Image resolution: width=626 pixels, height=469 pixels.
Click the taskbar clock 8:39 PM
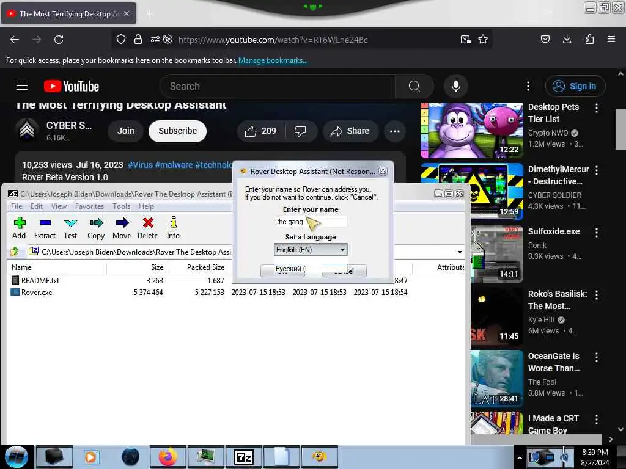[595, 453]
